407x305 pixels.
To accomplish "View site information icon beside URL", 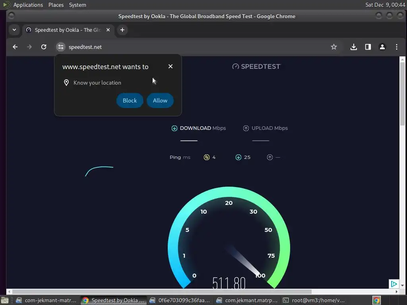I will (x=61, y=47).
